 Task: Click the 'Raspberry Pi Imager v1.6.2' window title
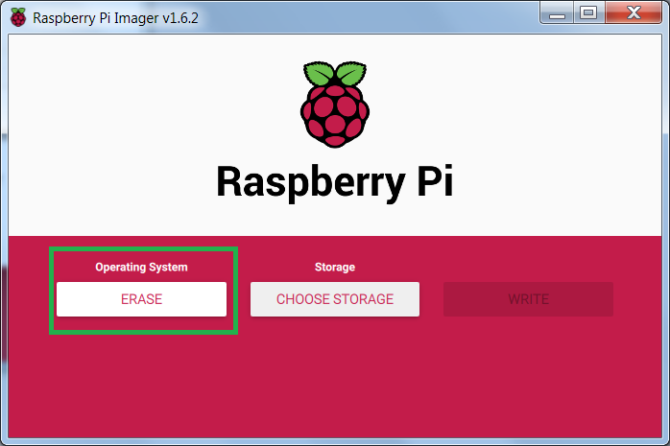pyautogui.click(x=115, y=18)
